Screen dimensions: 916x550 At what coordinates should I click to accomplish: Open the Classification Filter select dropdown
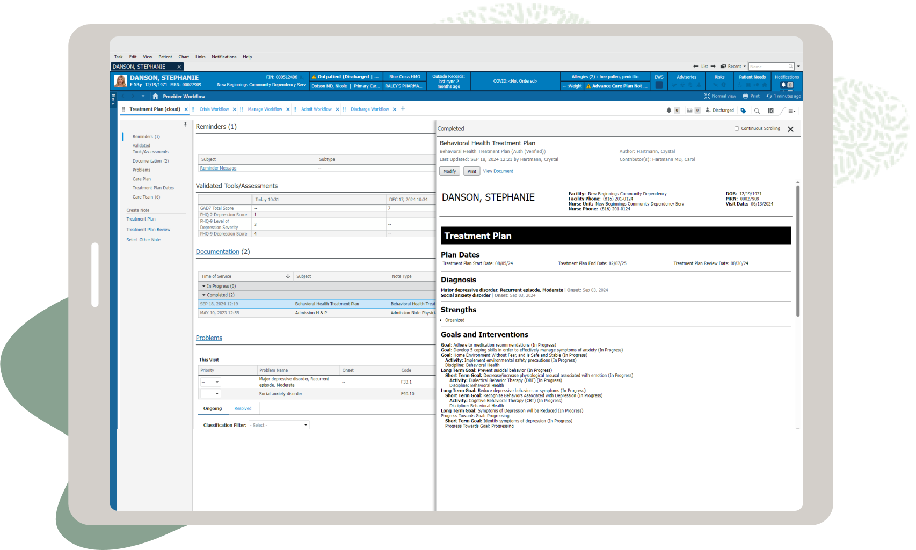pyautogui.click(x=279, y=425)
